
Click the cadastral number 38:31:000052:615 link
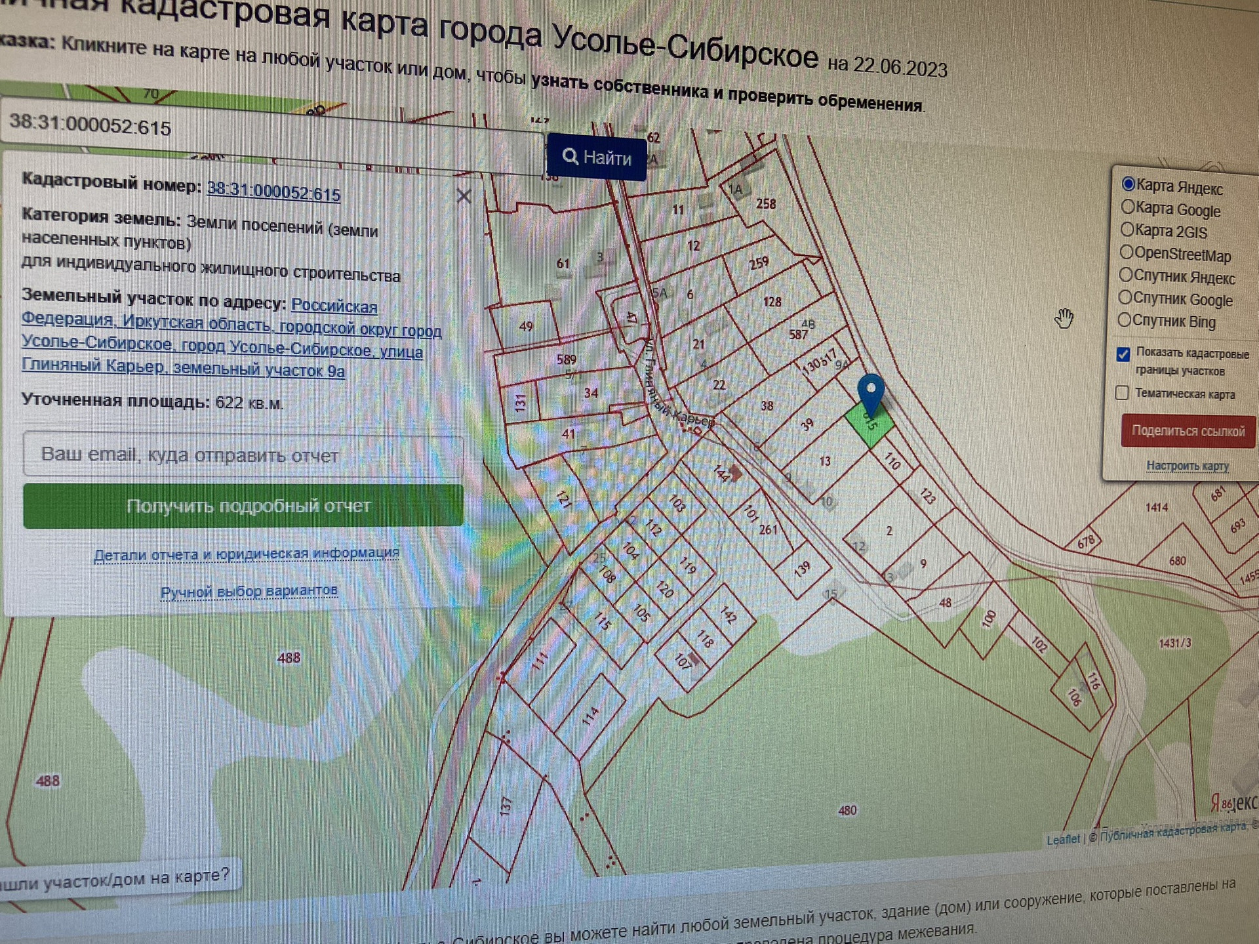coord(273,192)
